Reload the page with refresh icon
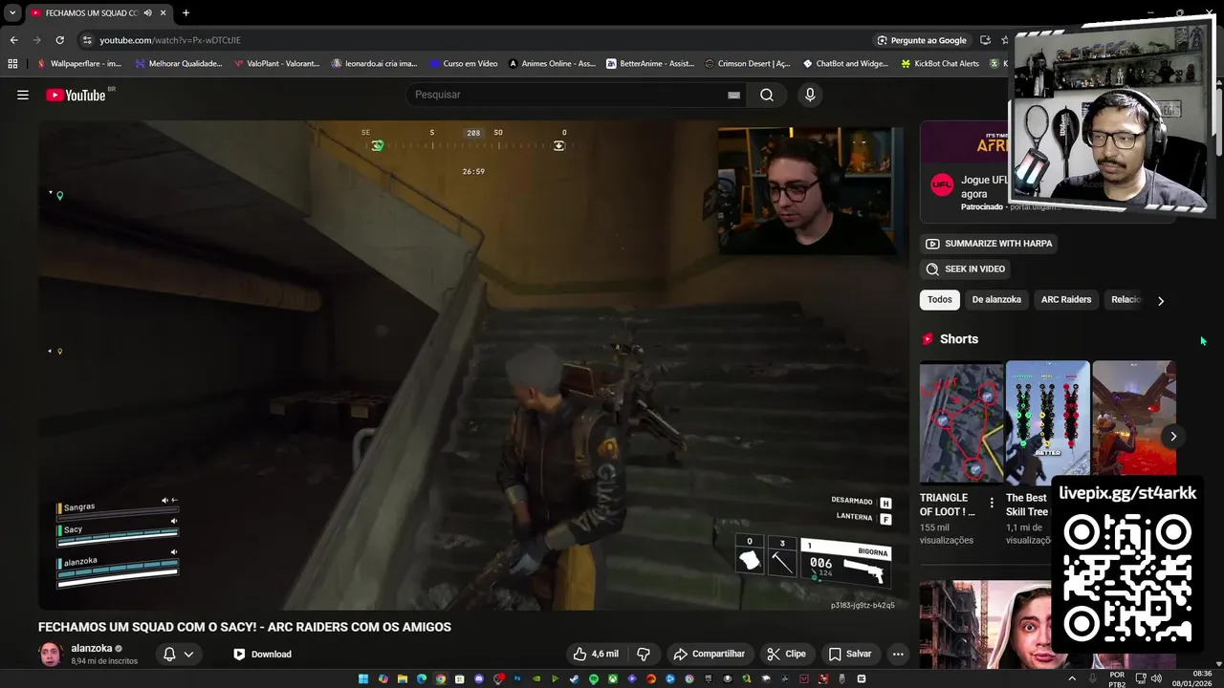 click(x=59, y=40)
